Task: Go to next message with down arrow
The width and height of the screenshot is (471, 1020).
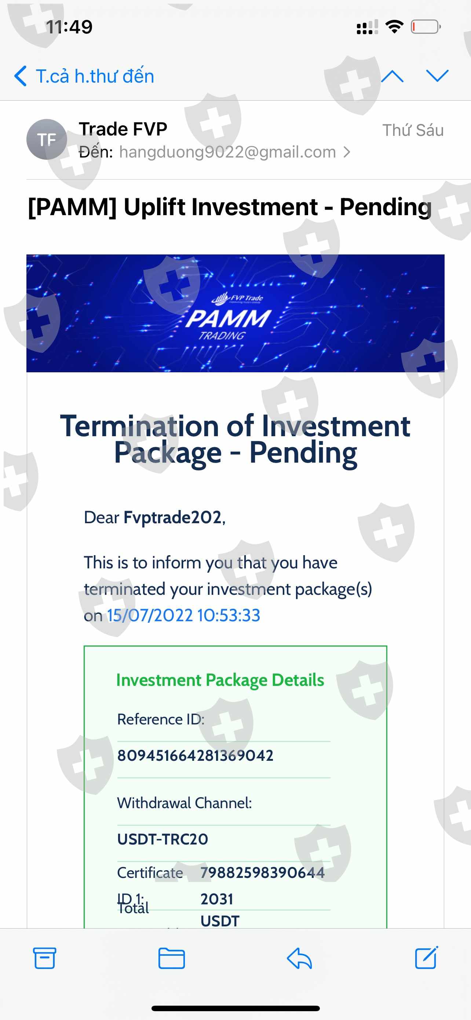Action: [x=437, y=76]
